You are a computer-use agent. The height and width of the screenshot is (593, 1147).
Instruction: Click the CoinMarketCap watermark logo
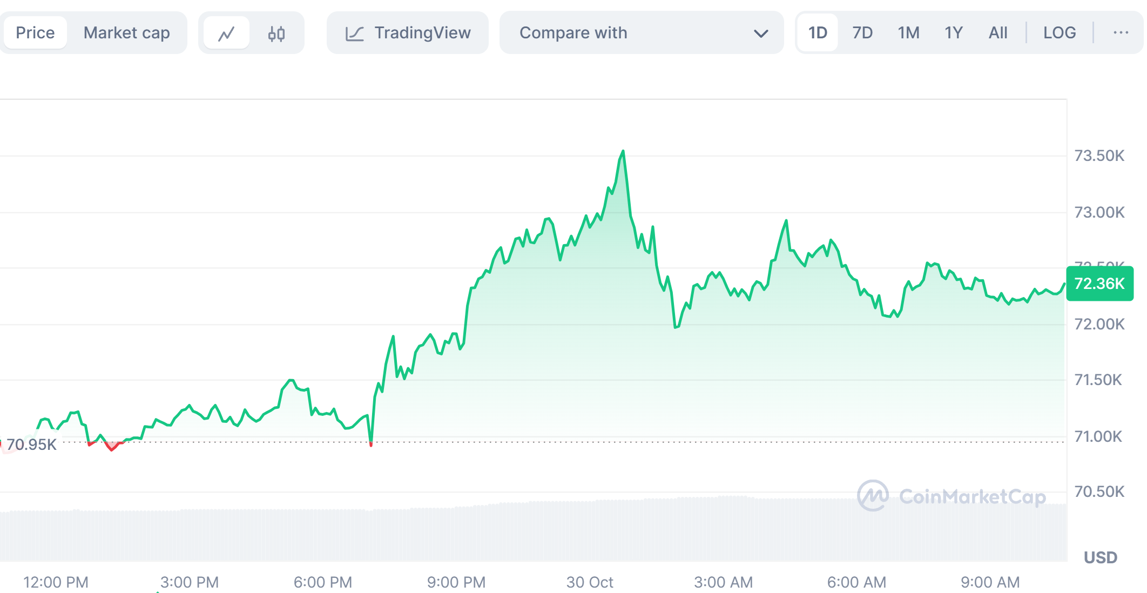pyautogui.click(x=873, y=495)
